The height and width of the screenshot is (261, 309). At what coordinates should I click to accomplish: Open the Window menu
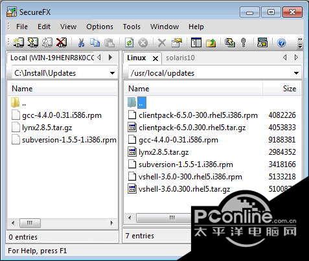tap(165, 27)
